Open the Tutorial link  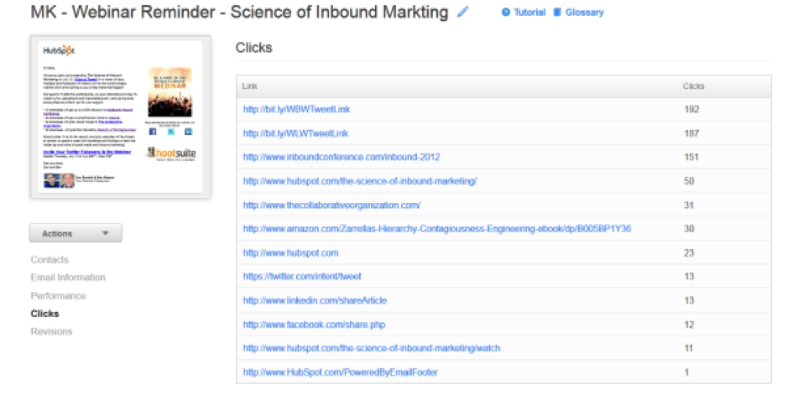(x=529, y=12)
